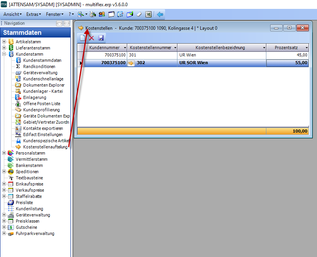This screenshot has height=257, width=317.
Task: Click the Excel export toolbar icon
Action: (x=148, y=14)
